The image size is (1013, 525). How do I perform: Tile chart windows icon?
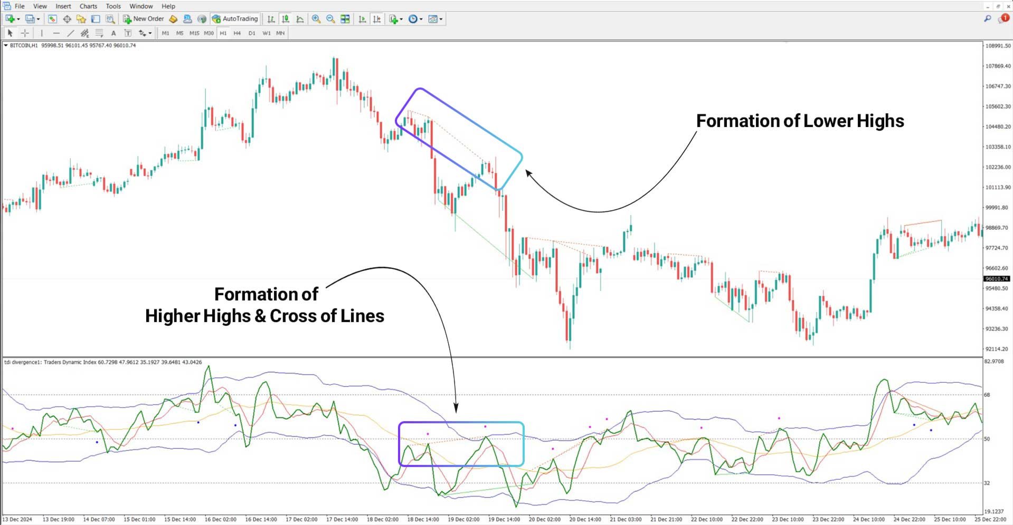coord(345,19)
